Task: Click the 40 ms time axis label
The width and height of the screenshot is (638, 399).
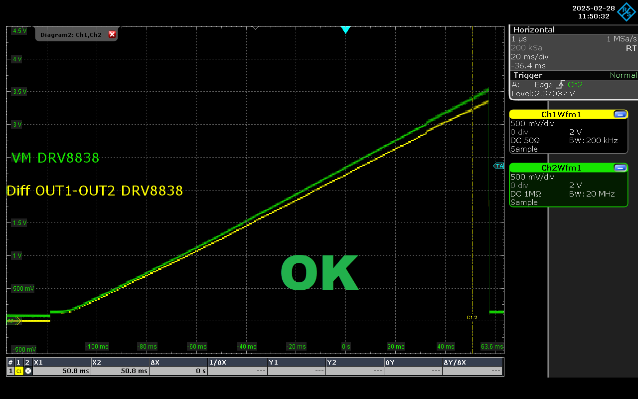Action: [446, 347]
